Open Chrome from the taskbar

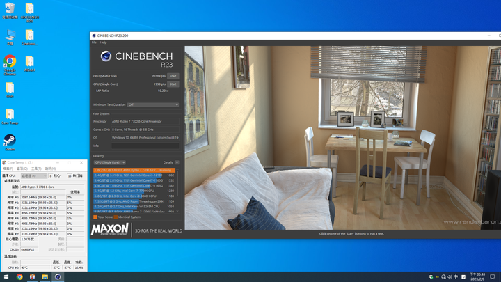point(19,277)
